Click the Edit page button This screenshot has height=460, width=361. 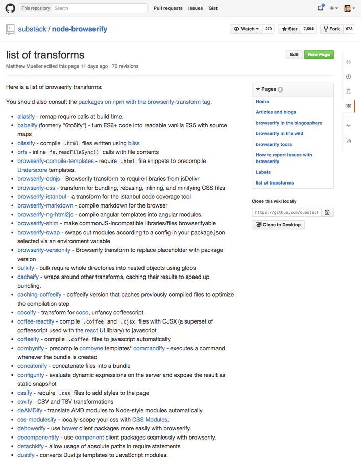[x=294, y=55]
